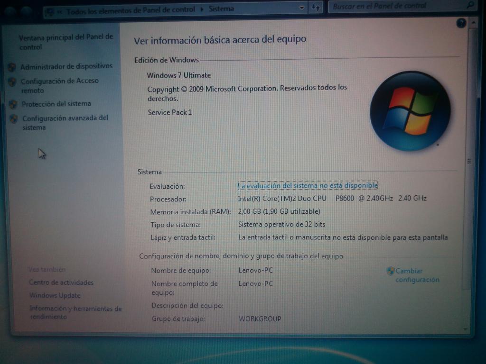Open Ventana principal del Panel de control

(65, 42)
